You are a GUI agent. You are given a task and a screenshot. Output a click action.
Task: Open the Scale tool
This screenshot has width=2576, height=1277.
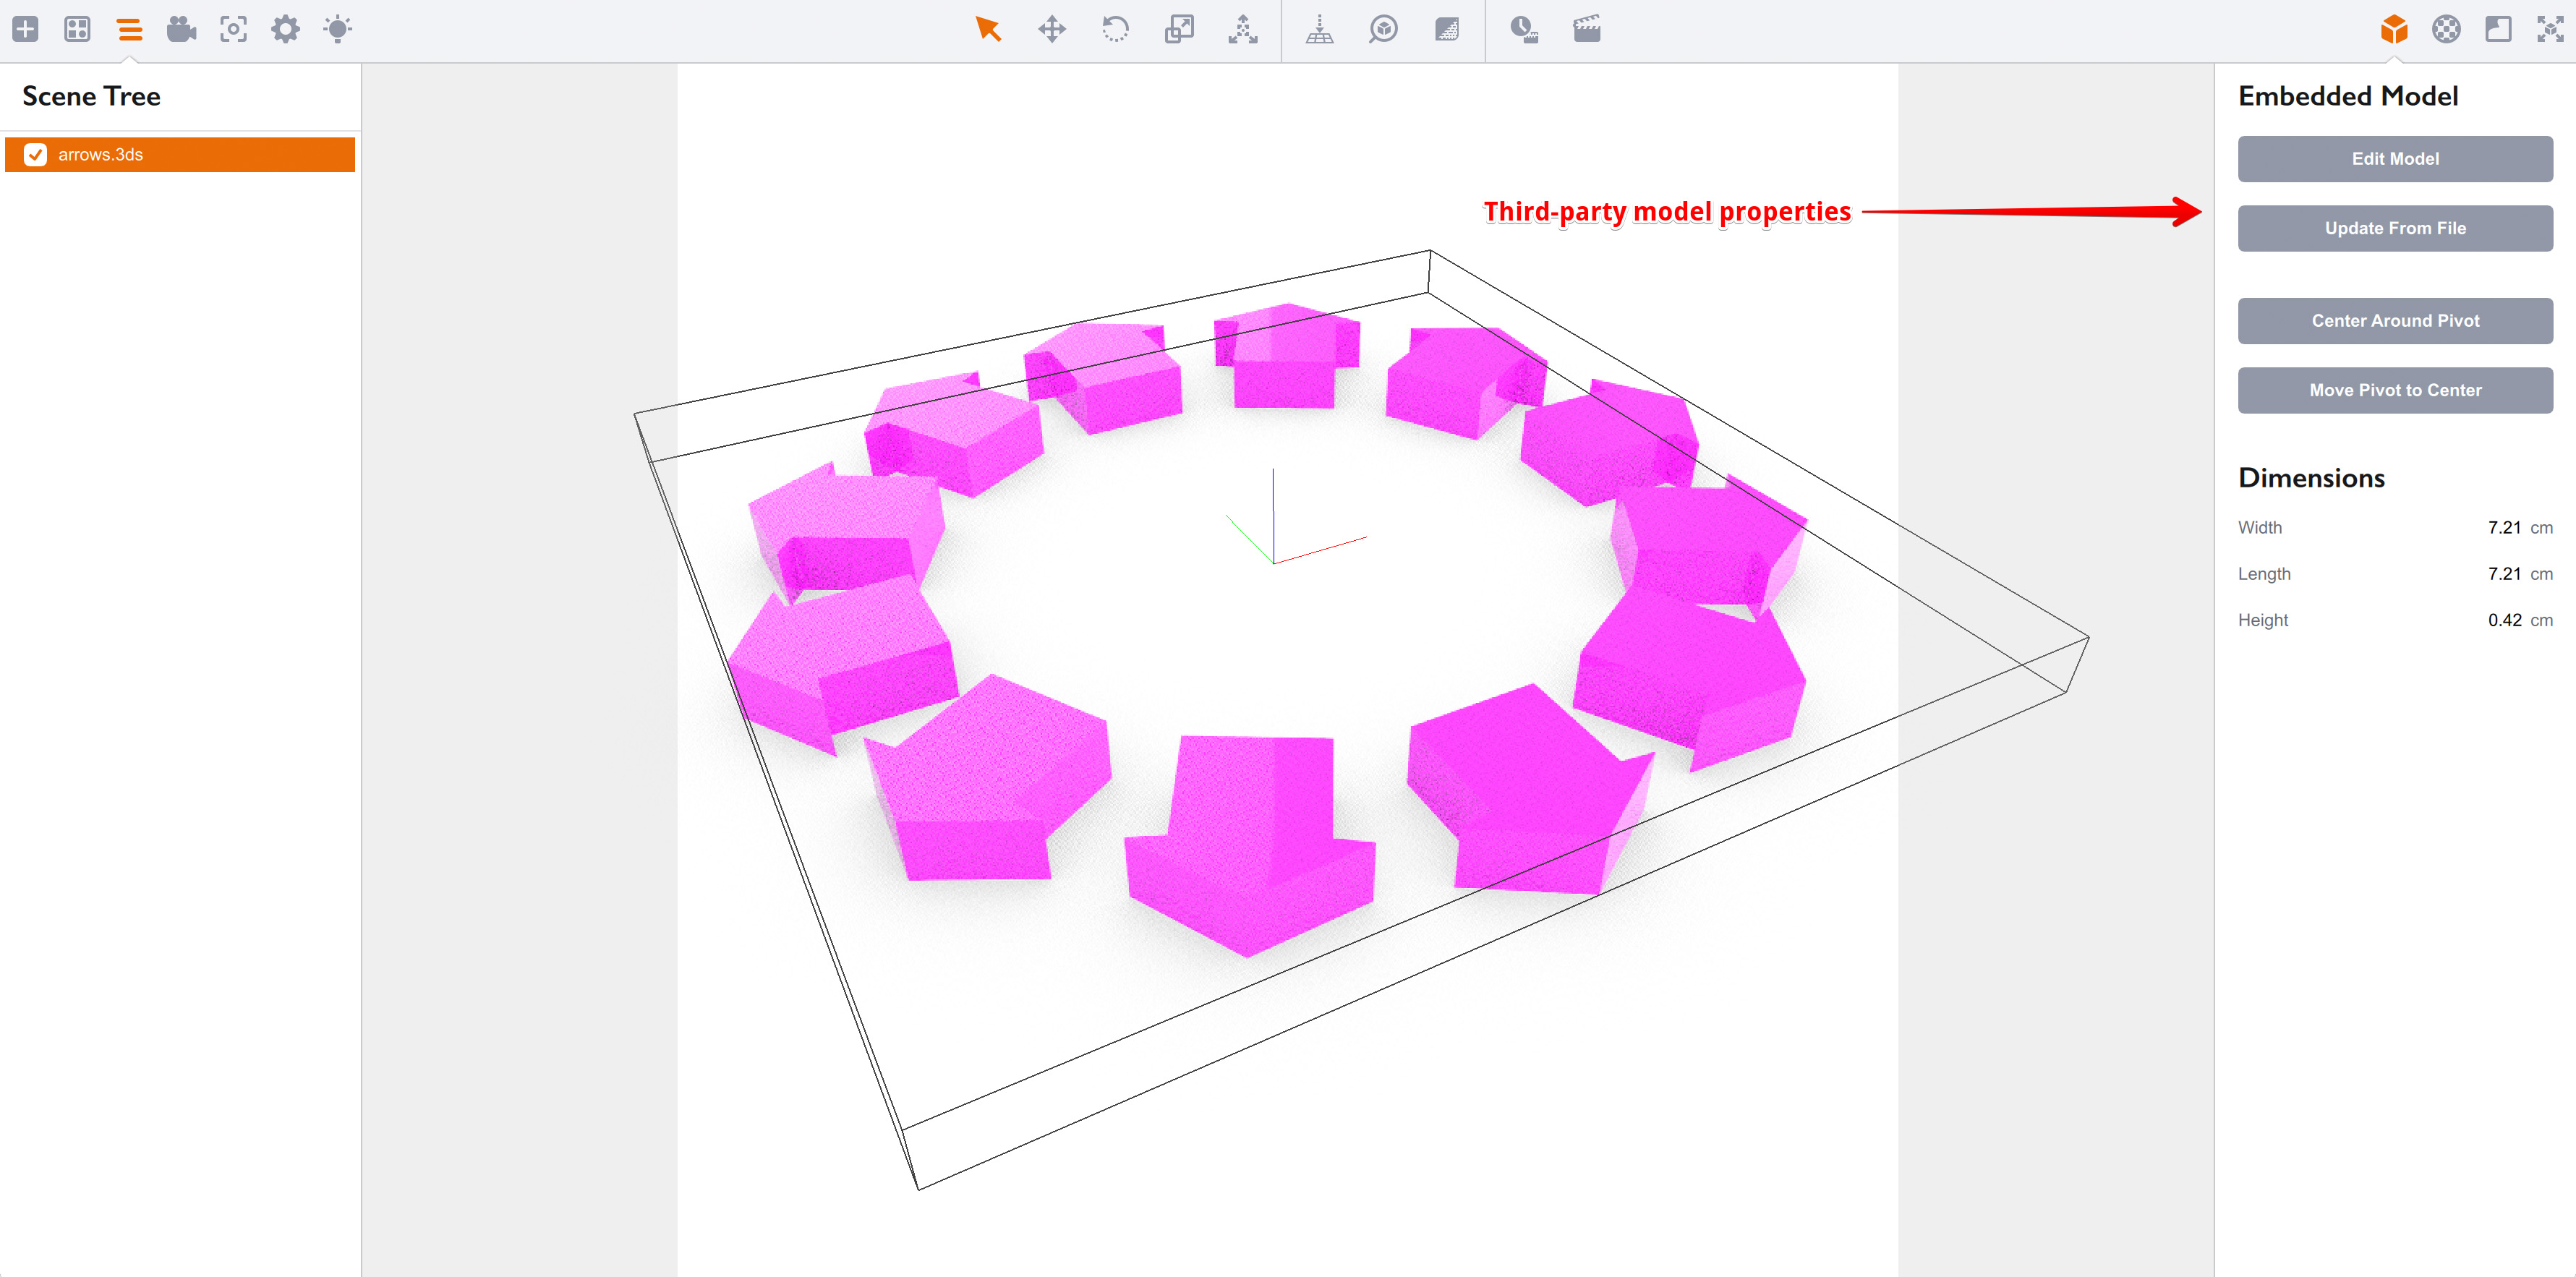[x=1180, y=30]
